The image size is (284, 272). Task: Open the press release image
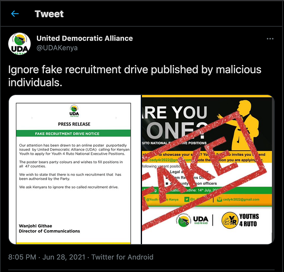click(x=75, y=170)
